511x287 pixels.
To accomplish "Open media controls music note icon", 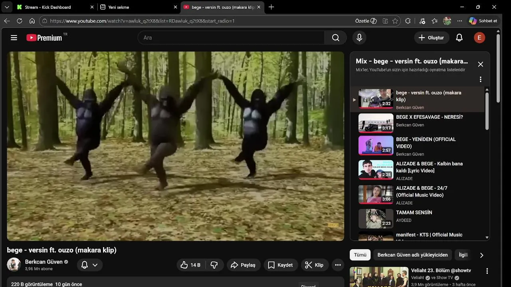I will 422,21.
